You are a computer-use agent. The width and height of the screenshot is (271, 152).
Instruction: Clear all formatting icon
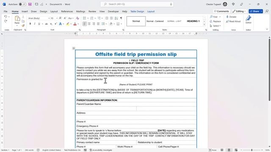77,18
